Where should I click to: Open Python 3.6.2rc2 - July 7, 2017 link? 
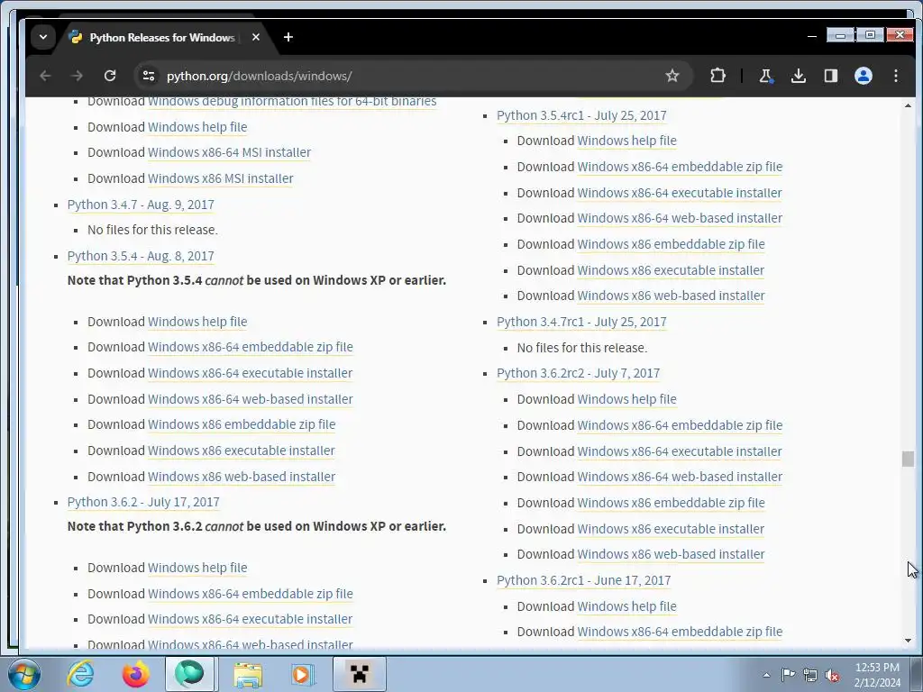578,373
